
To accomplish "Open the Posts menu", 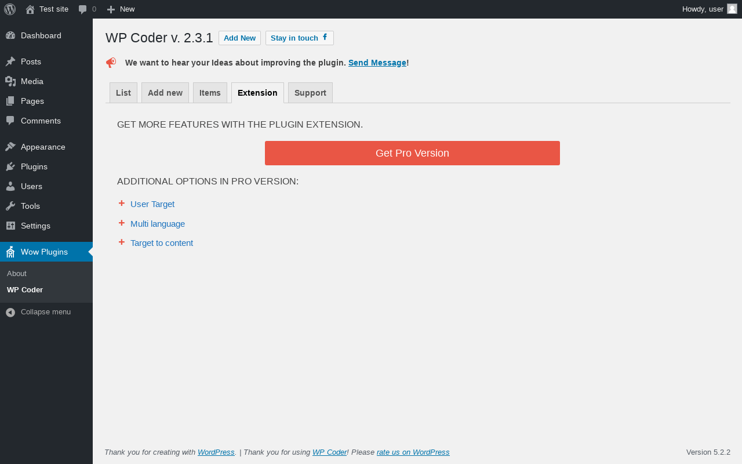I will coord(46,61).
